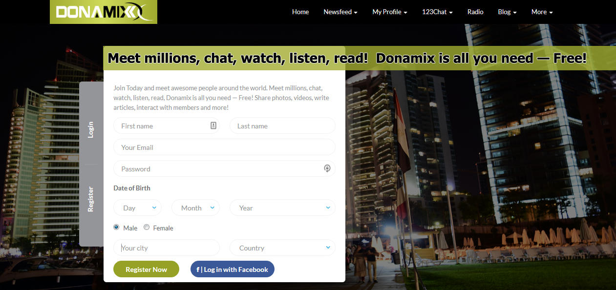
Task: Open the Year dropdown
Action: [x=282, y=207]
